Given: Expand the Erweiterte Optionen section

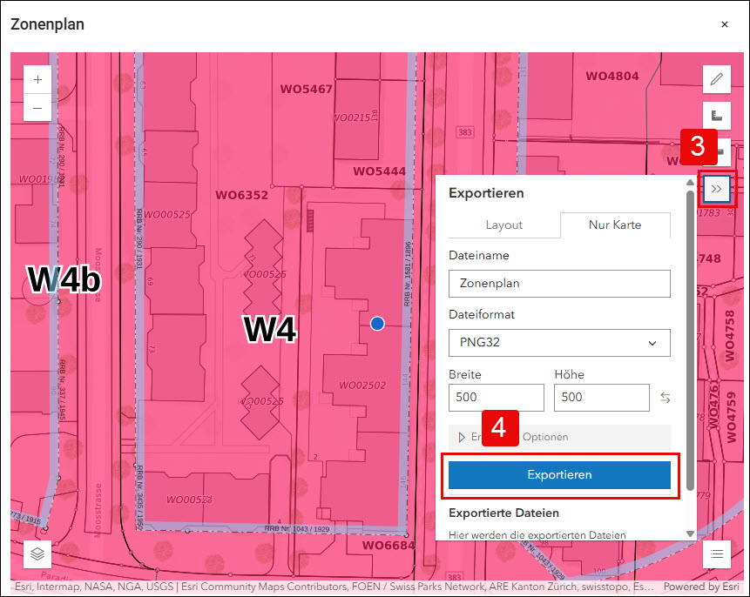Looking at the screenshot, I should [x=559, y=437].
